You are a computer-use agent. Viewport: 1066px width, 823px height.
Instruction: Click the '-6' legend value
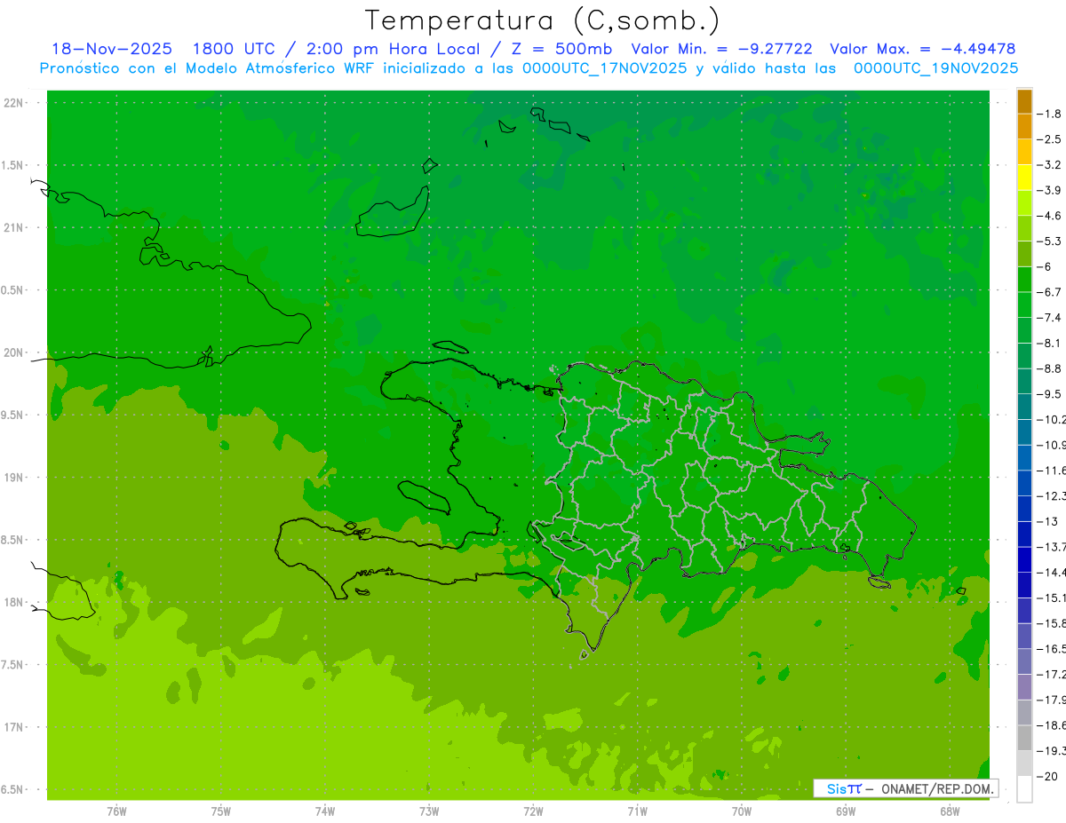[x=1045, y=266]
